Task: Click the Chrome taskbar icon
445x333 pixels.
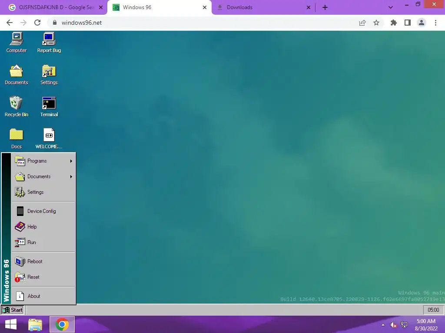Action: [x=62, y=324]
